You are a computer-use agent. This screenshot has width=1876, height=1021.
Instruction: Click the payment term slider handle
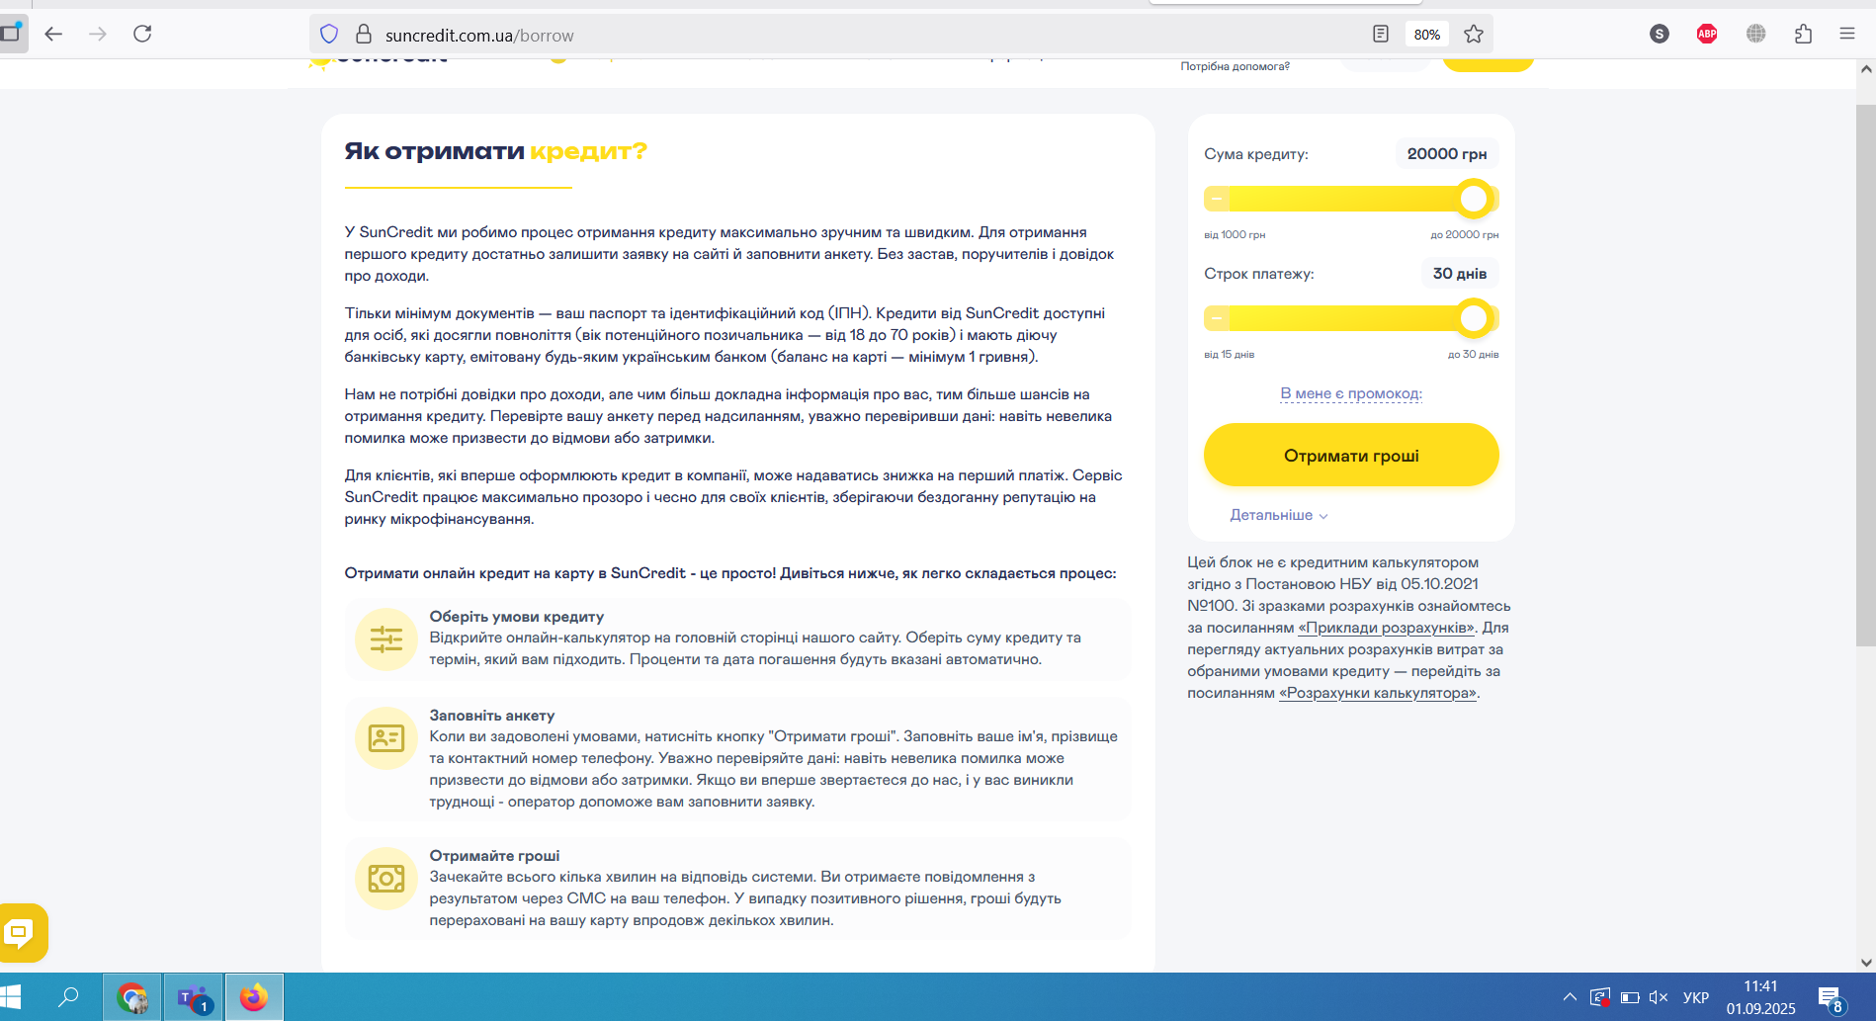click(1474, 318)
